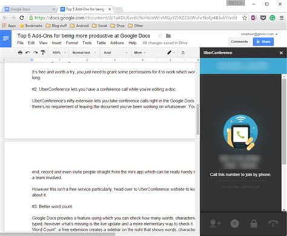Click the Redo arrow icon

(35, 53)
